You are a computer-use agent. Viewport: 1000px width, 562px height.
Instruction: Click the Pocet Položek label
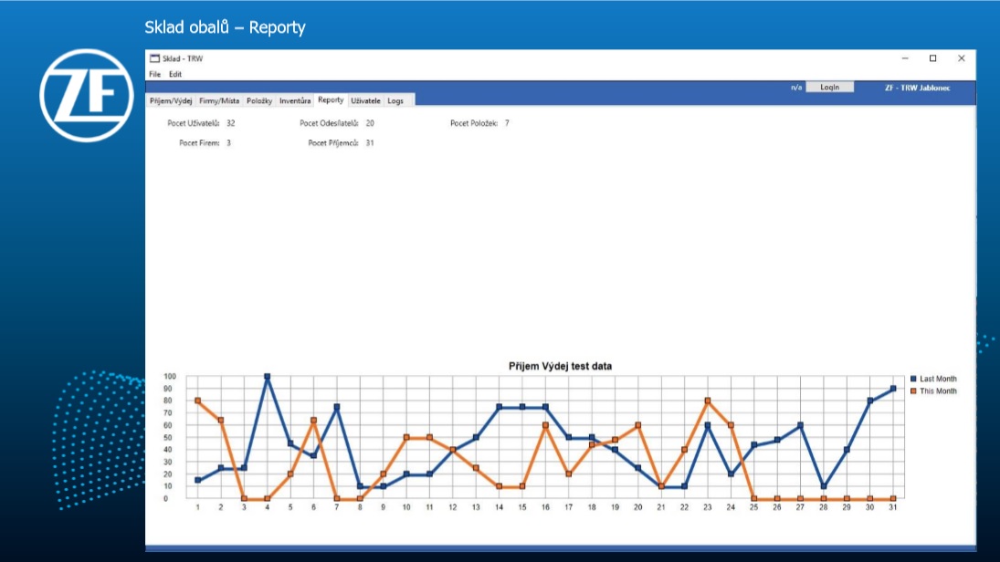coord(474,123)
